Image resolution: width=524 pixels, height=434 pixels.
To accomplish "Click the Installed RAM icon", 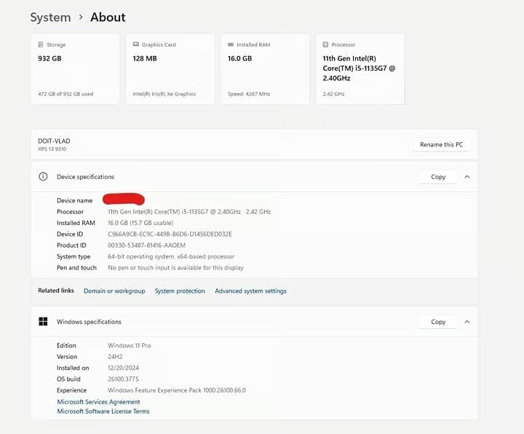I will pos(231,45).
